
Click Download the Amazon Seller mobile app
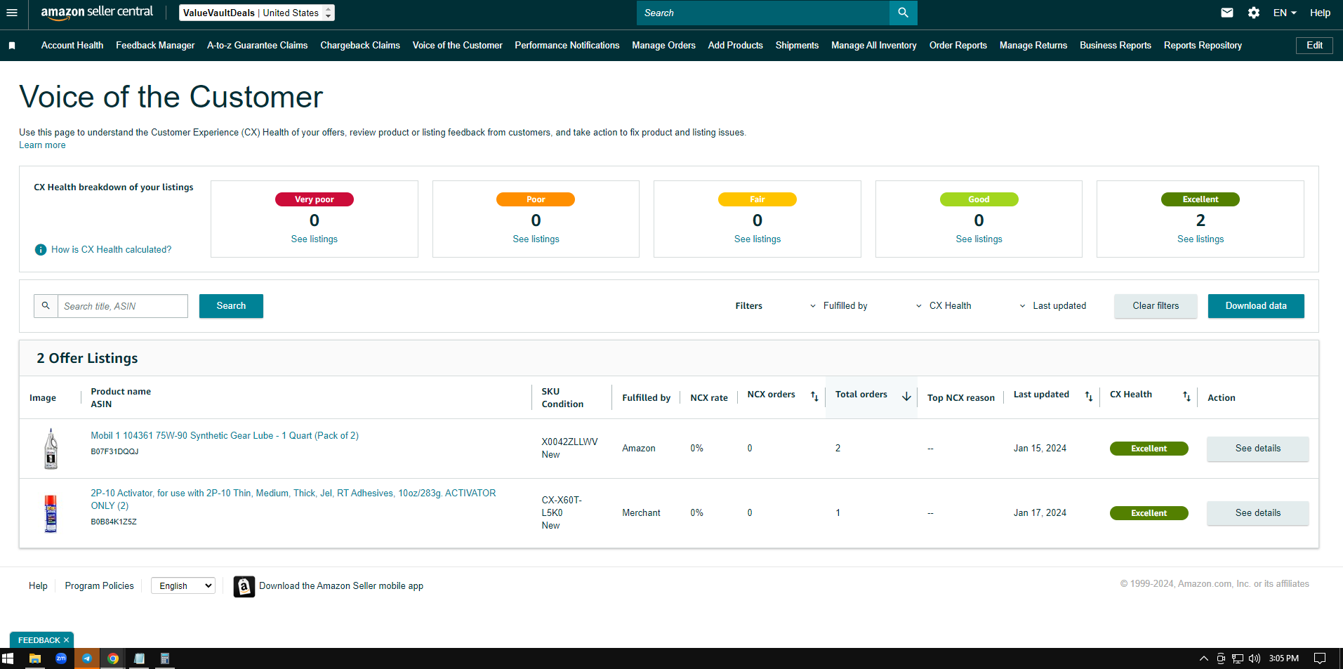341,586
